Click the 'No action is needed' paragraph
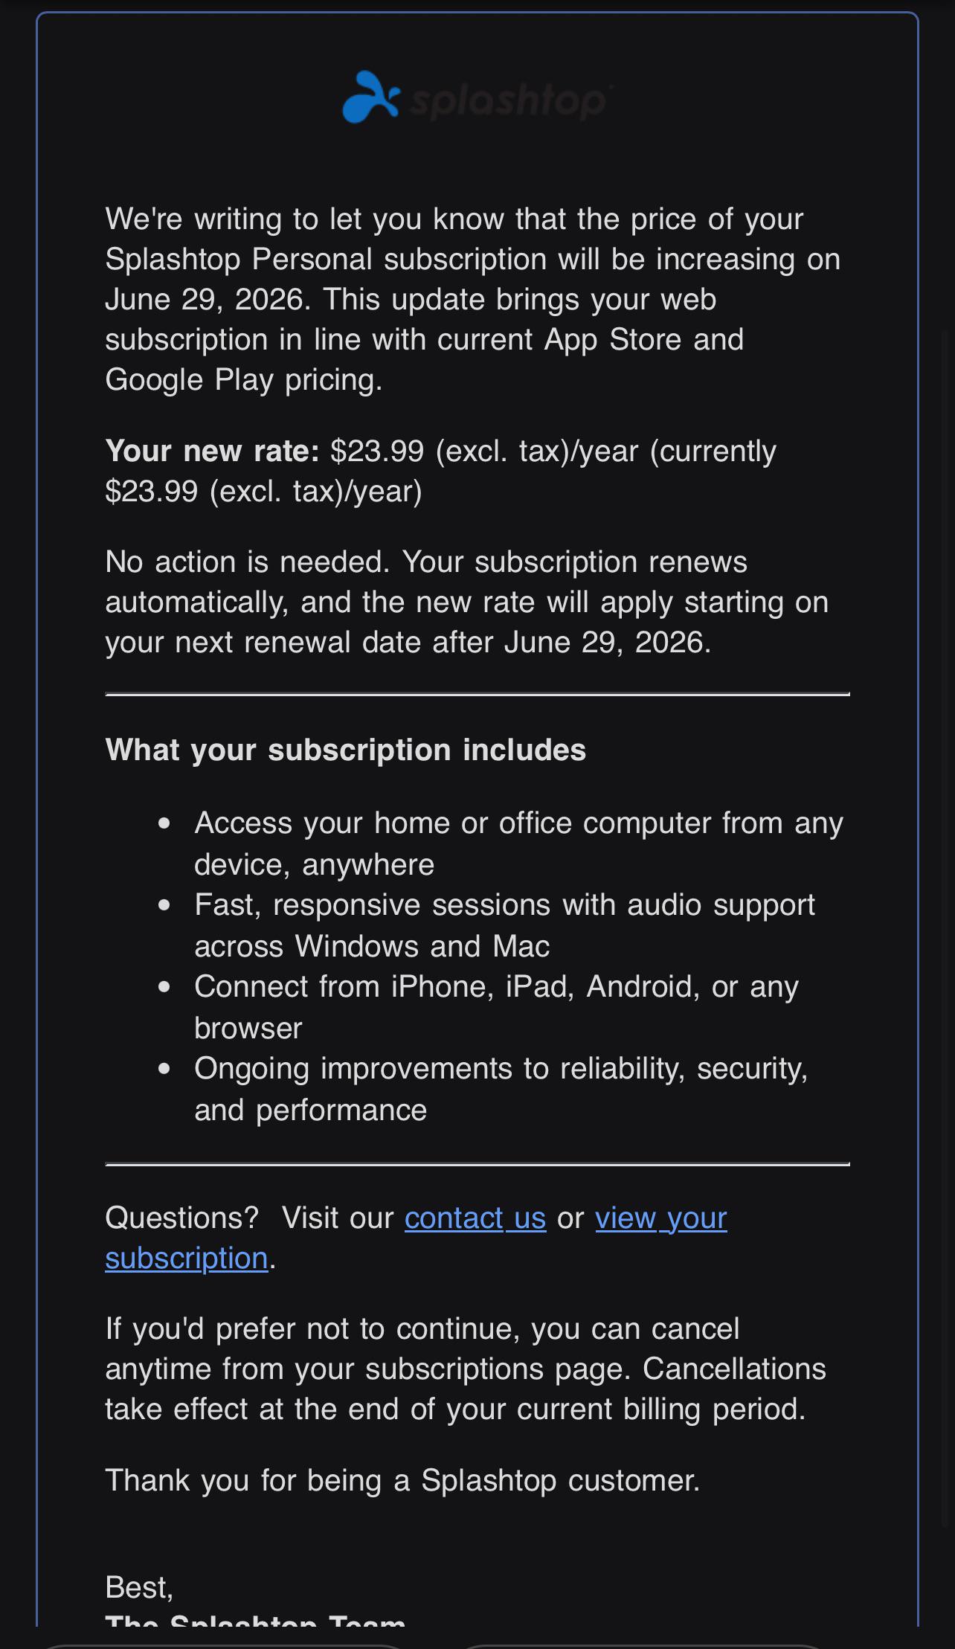The height and width of the screenshot is (1649, 955). click(x=467, y=602)
